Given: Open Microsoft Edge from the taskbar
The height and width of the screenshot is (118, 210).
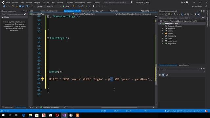Looking at the screenshot, I should coord(23,115).
